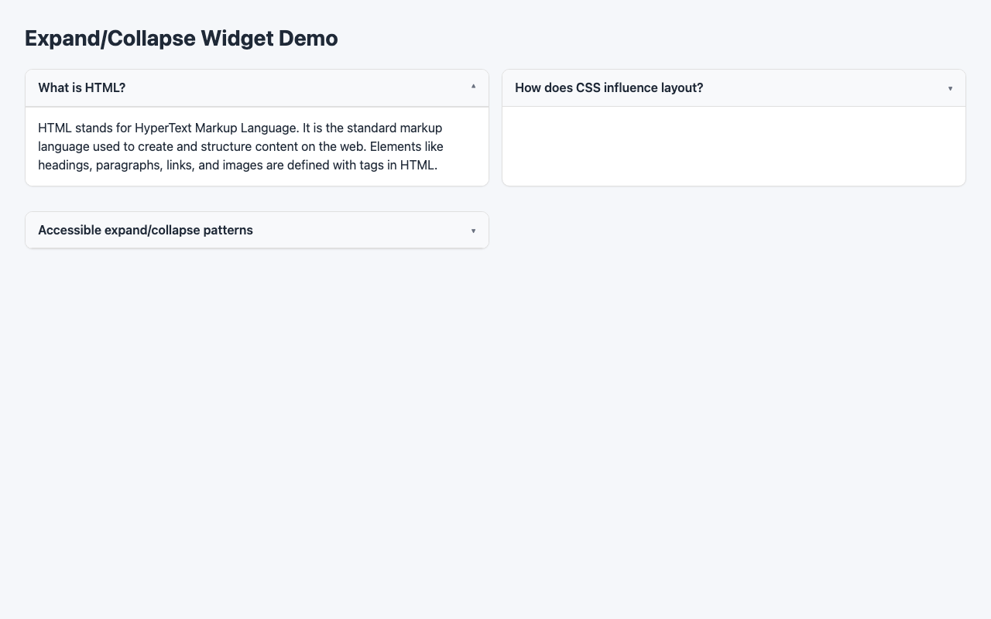This screenshot has width=991, height=619.
Task: Click the HTML panel's rounded header bar
Action: (257, 87)
